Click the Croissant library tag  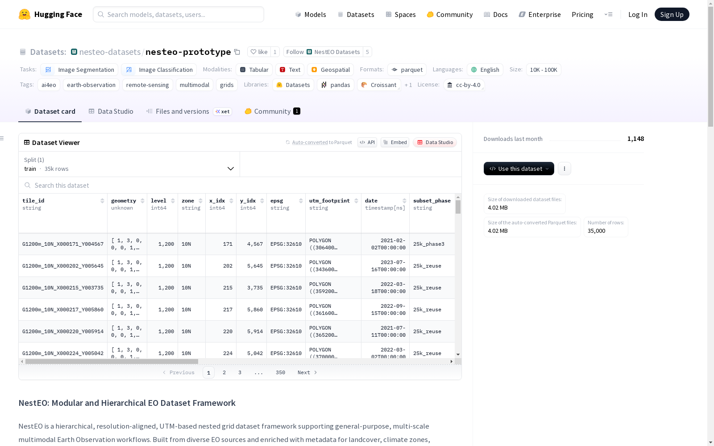pyautogui.click(x=379, y=85)
